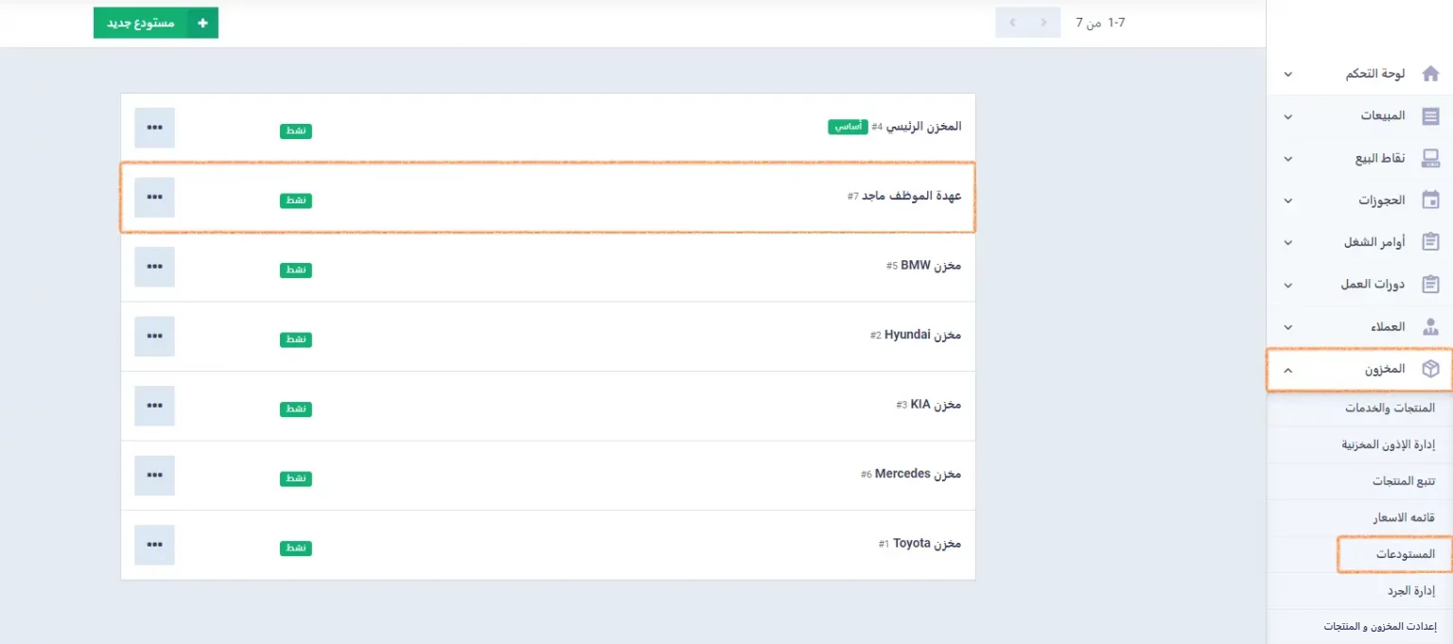Click the نشط status badge of مخزن KIA
1453x644 pixels.
click(x=296, y=409)
